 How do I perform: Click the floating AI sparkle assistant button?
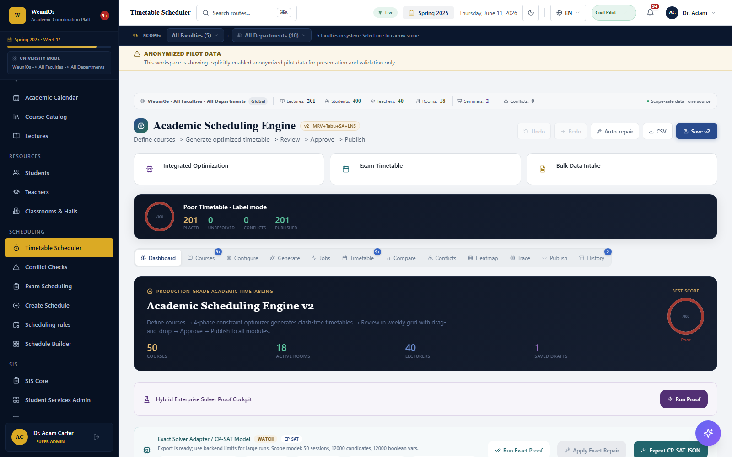(708, 433)
